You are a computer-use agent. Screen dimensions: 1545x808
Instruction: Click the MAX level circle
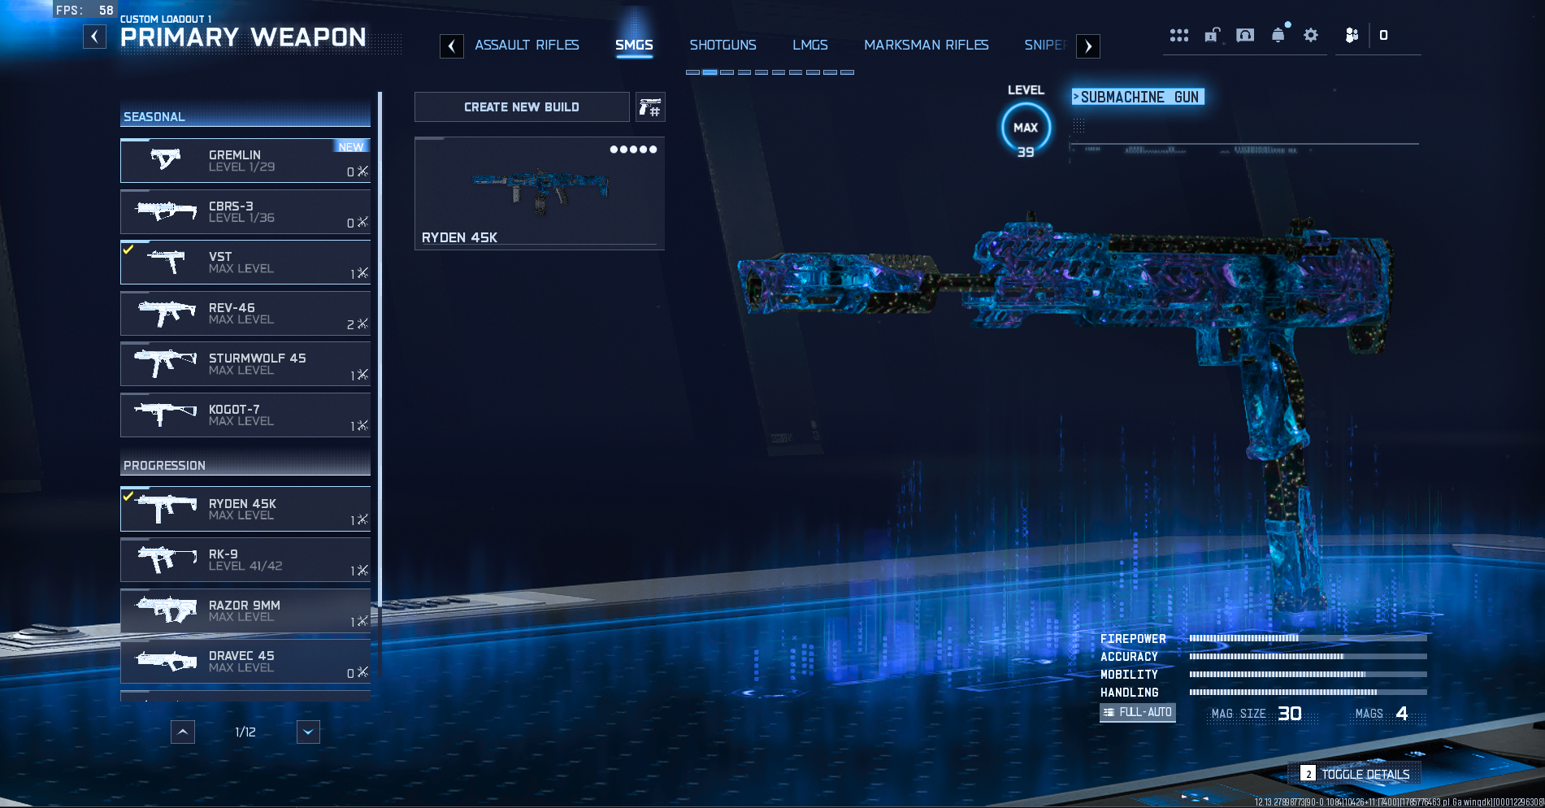pyautogui.click(x=1026, y=128)
